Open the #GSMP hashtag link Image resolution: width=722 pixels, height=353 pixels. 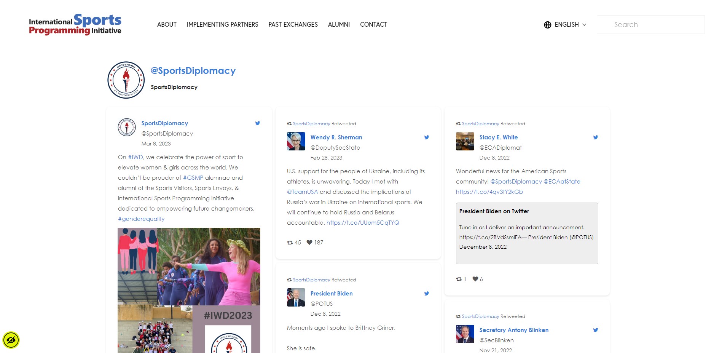pyautogui.click(x=193, y=178)
